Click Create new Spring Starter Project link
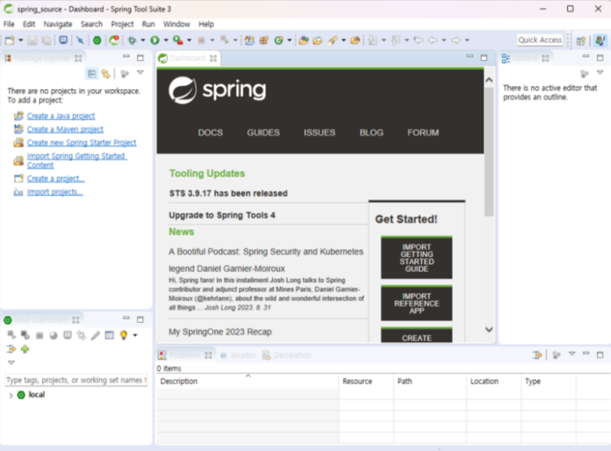 tap(82, 143)
